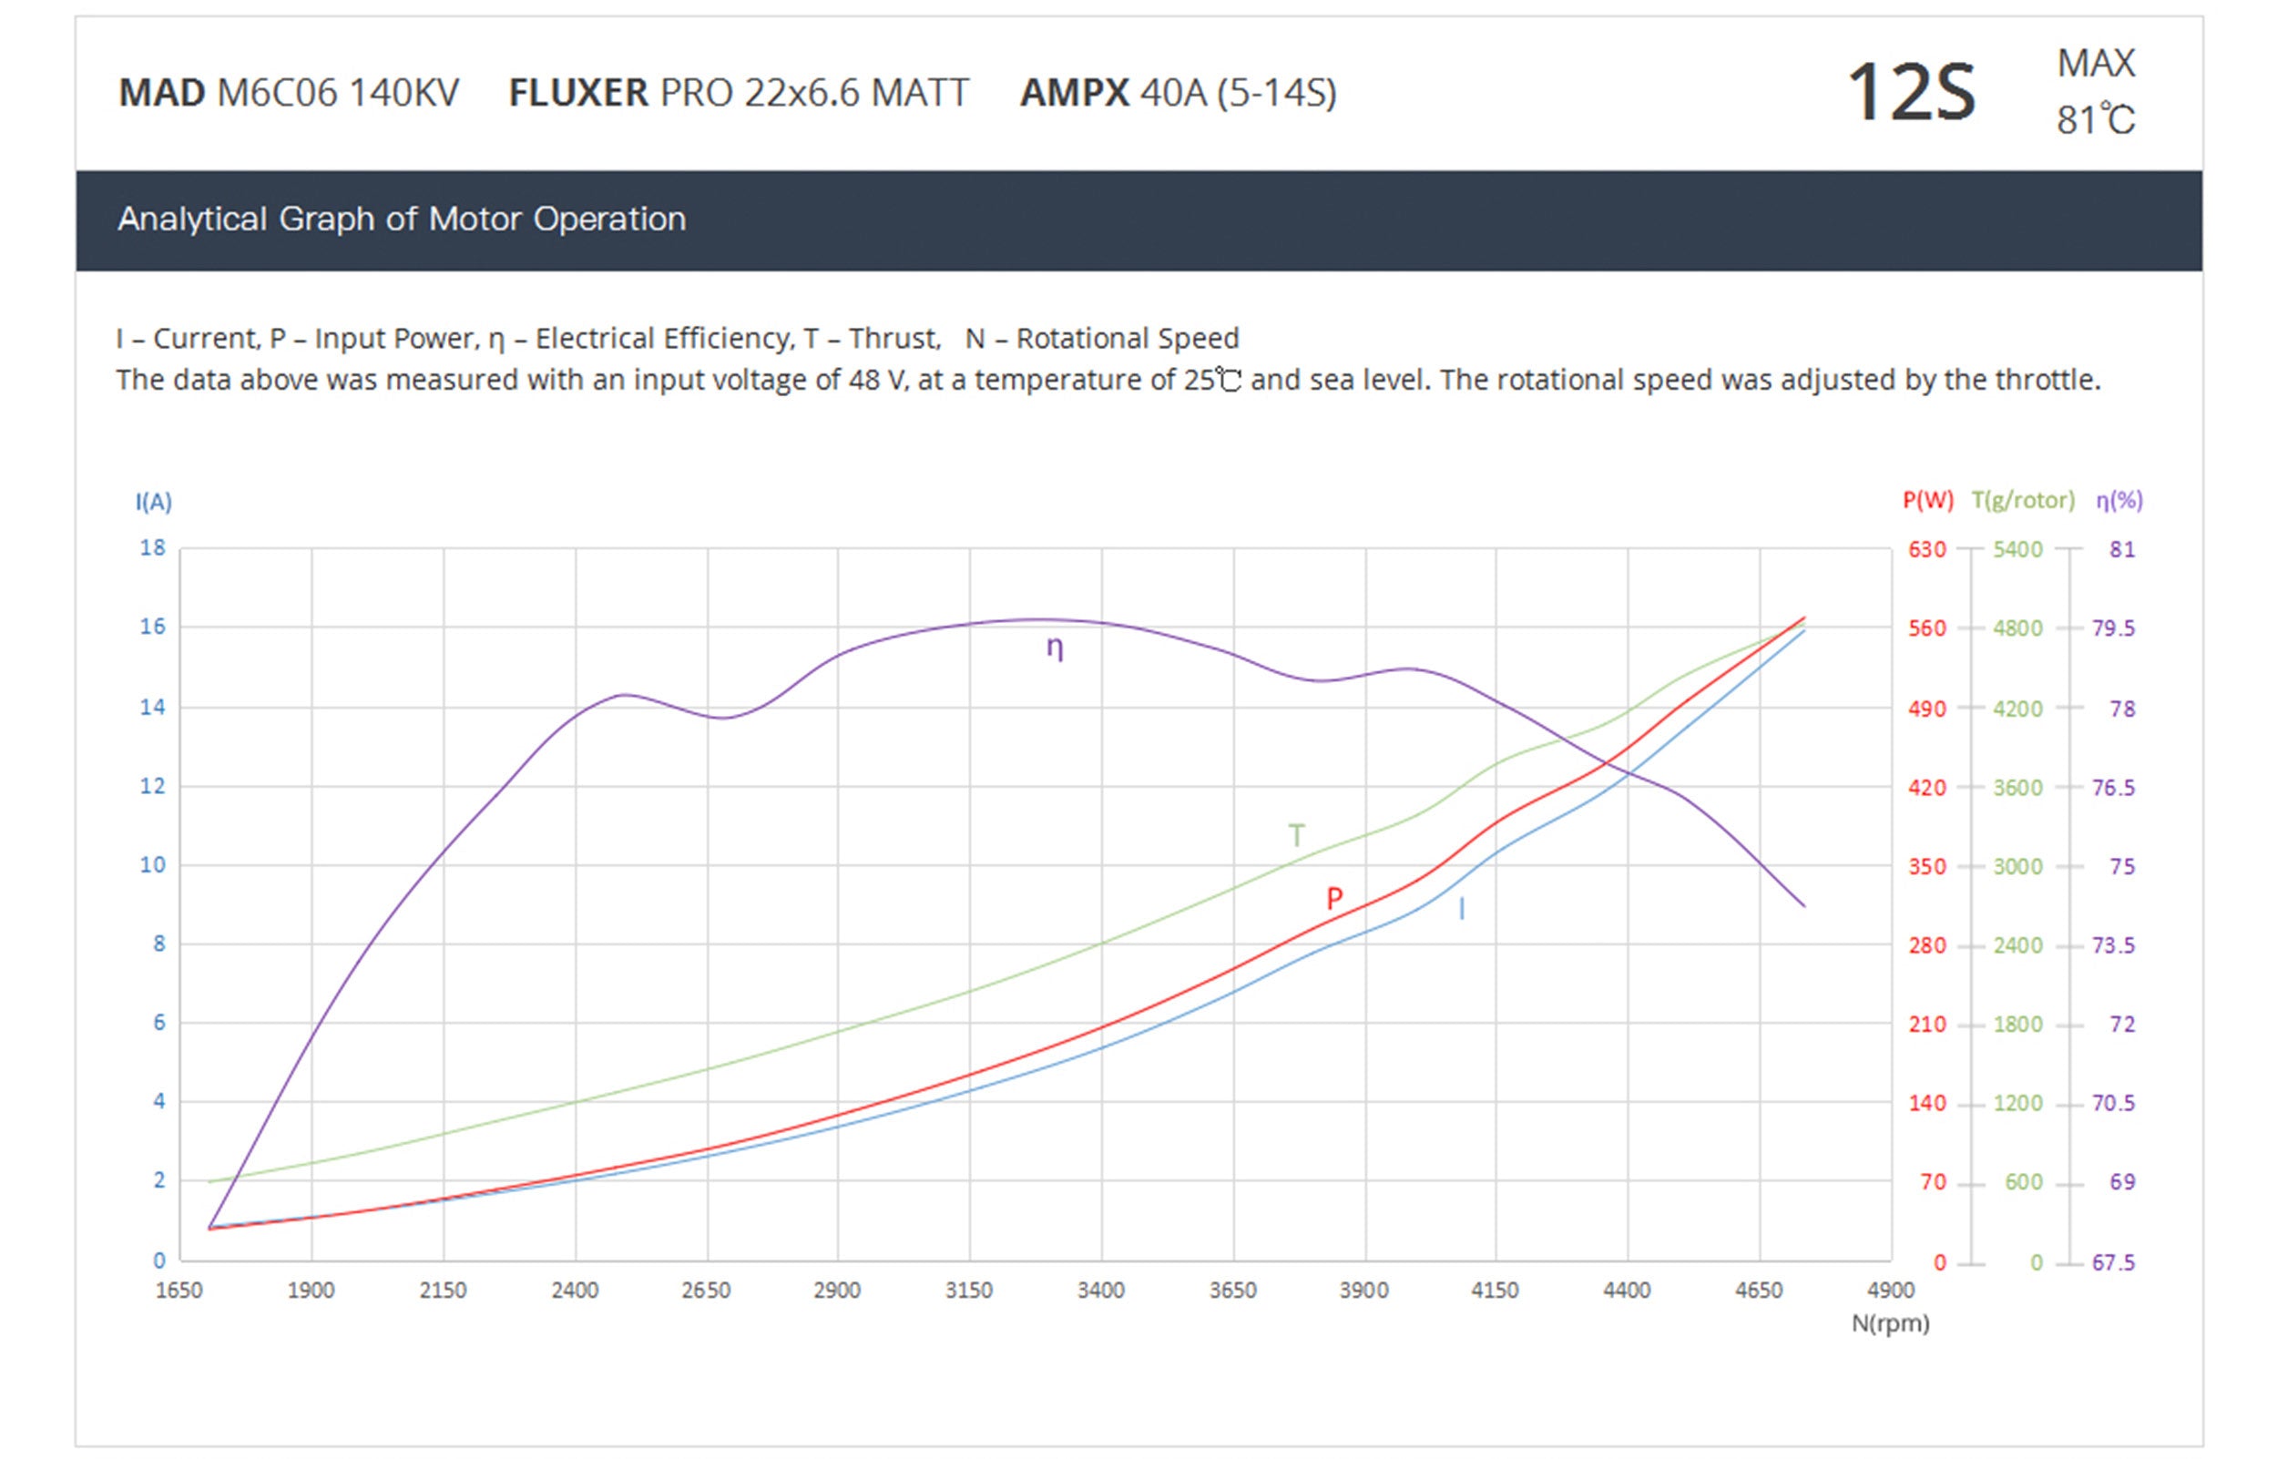Click the Analytical Graph of Motor Operation header

coord(402,219)
